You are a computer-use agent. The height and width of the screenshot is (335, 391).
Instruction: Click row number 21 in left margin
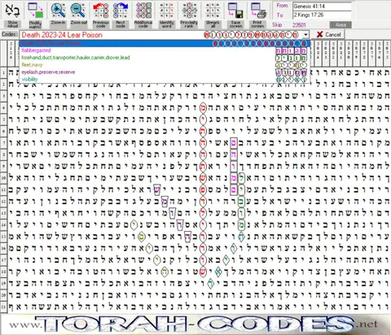3,307
